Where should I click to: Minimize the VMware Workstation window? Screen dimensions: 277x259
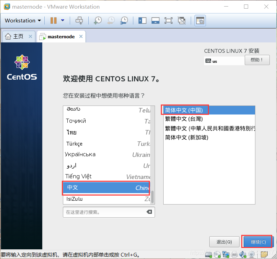click(x=226, y=7)
